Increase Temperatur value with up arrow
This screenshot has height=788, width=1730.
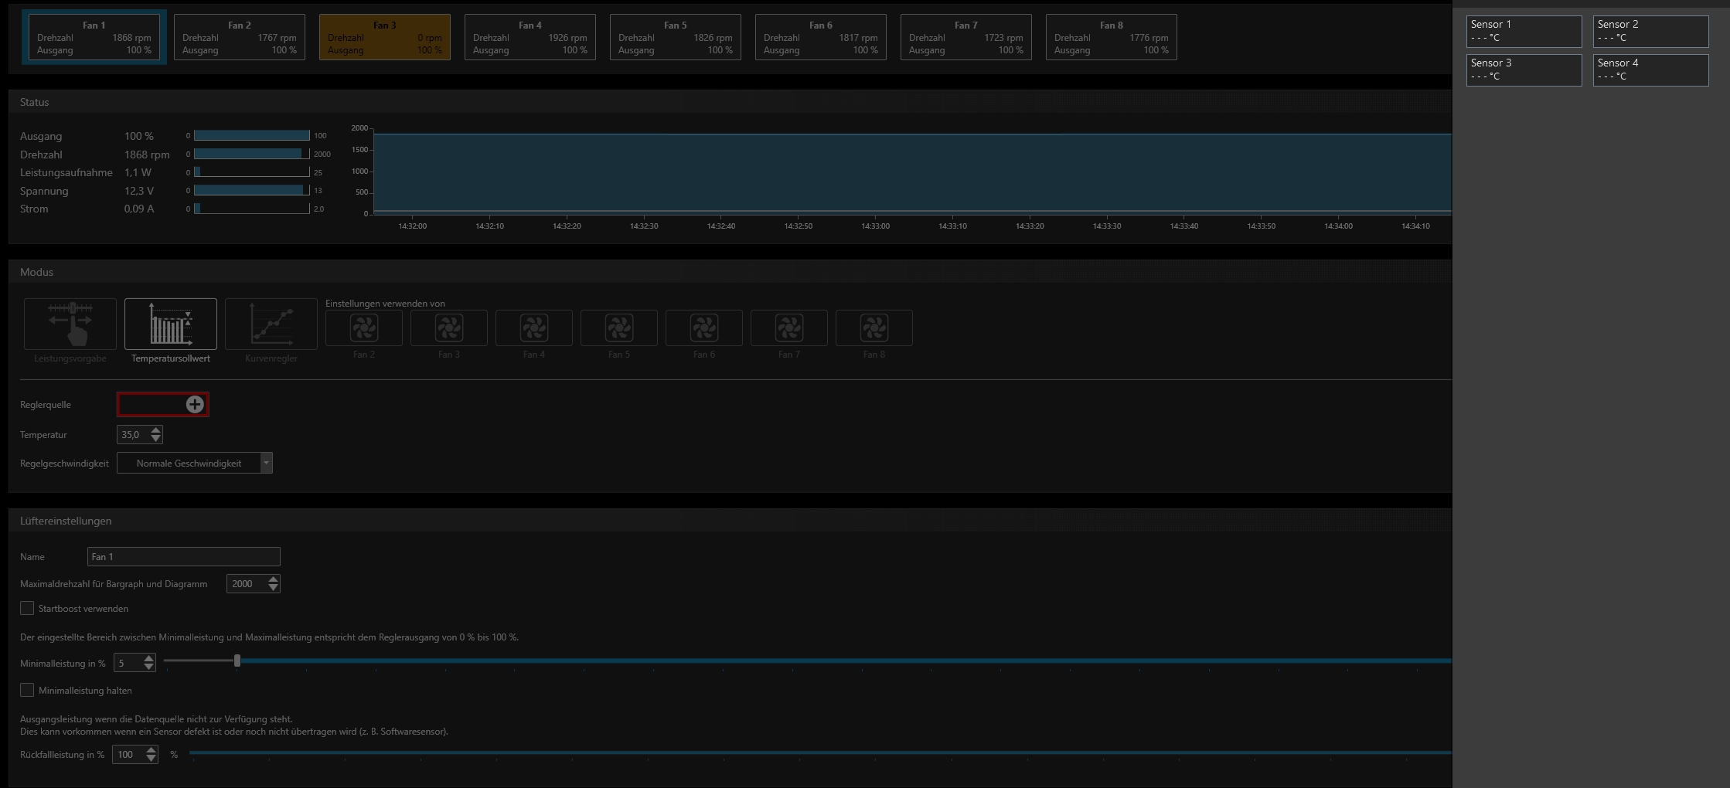(x=156, y=430)
